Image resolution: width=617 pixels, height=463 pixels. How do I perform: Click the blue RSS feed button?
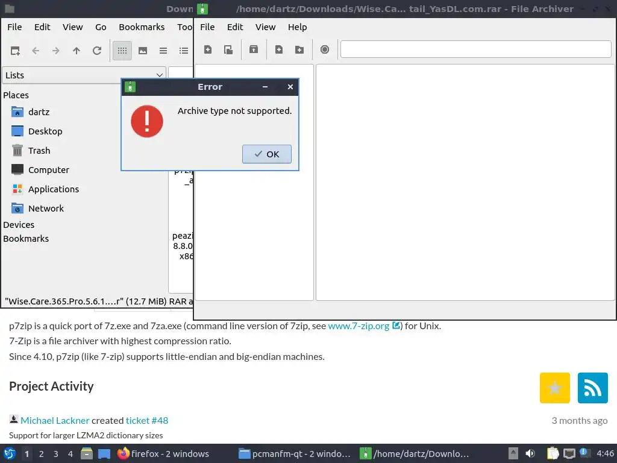[593, 388]
